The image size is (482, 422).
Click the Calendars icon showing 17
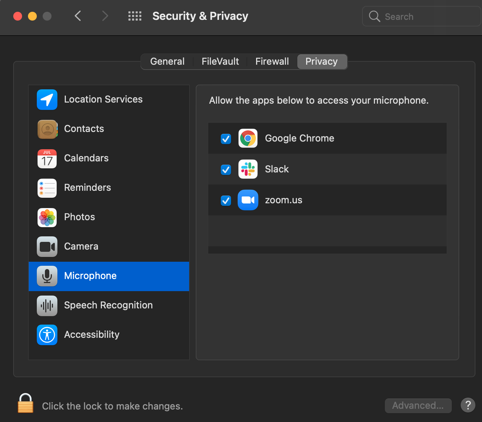coord(47,158)
